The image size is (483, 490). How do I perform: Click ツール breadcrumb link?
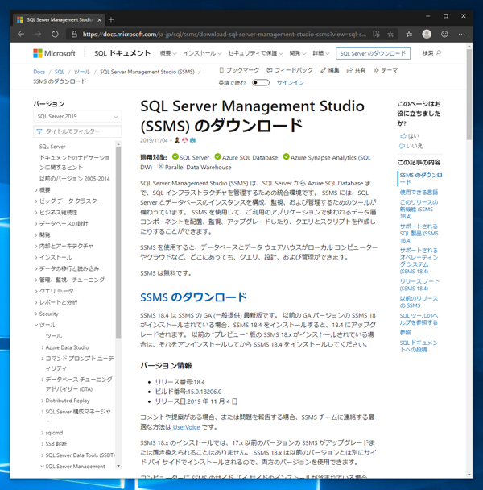(x=82, y=72)
